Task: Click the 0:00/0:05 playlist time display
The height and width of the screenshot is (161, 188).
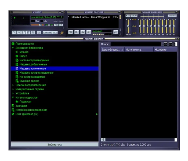Action: pos(102,31)
